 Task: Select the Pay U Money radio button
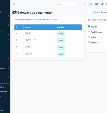point(89,31)
